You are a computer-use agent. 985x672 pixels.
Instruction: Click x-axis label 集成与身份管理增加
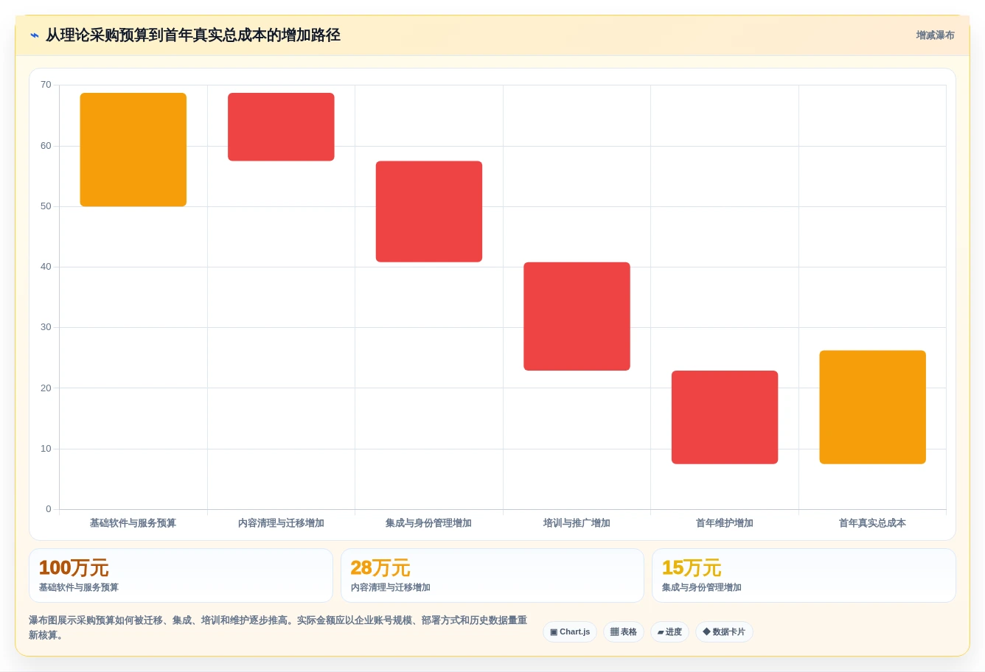tap(428, 523)
